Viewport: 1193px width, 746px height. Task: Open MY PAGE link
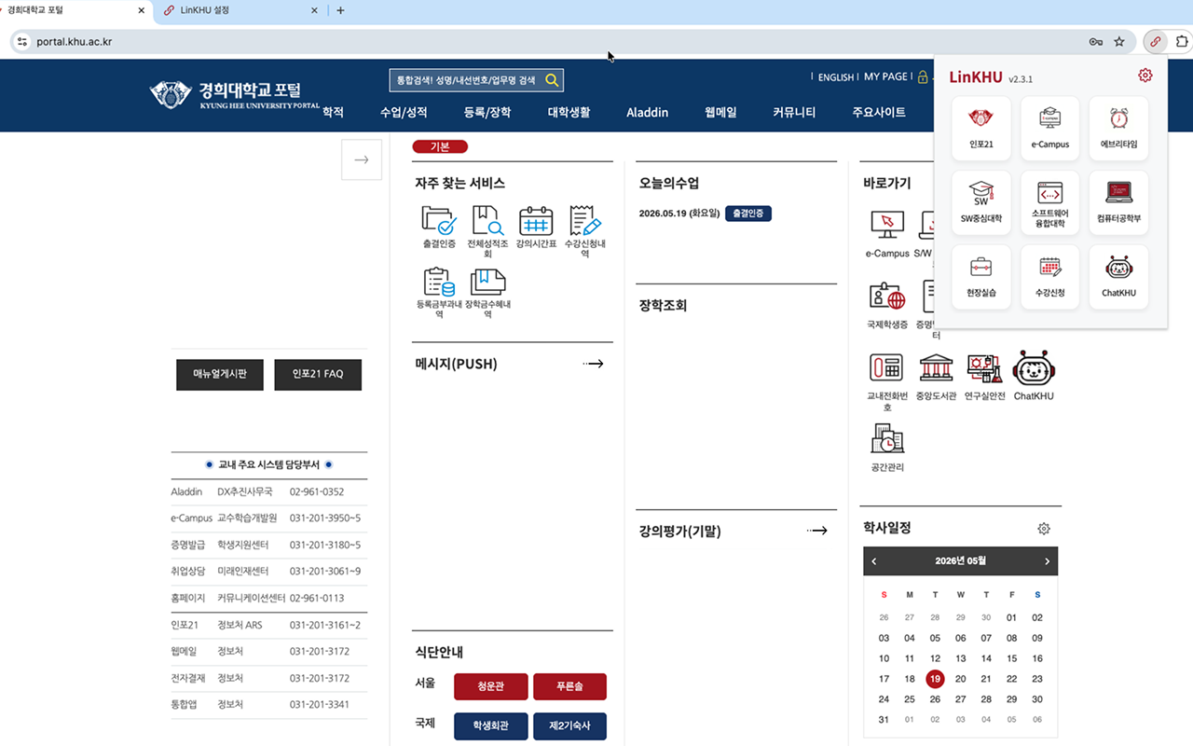(x=885, y=77)
